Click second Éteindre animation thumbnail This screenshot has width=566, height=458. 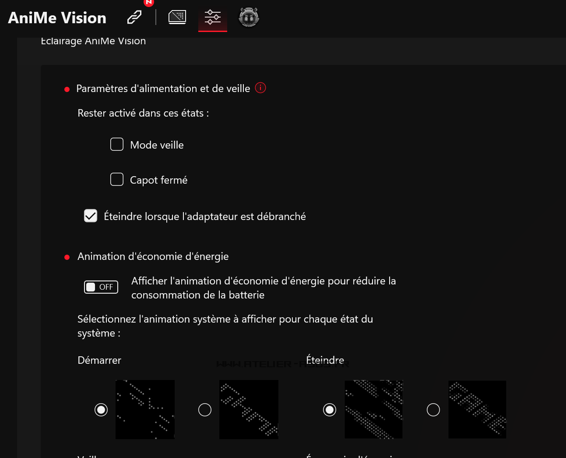coord(477,409)
